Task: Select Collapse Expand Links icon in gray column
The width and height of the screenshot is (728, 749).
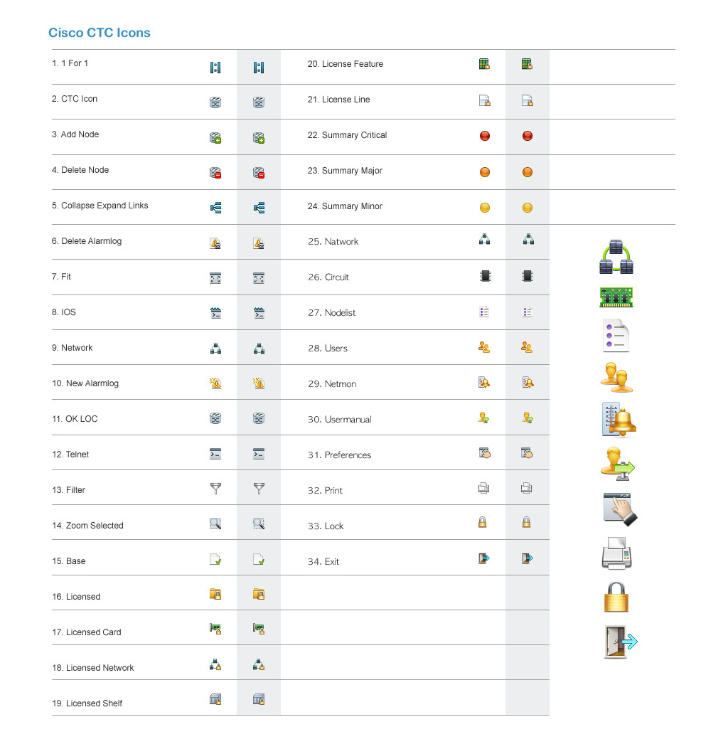Action: 259,208
